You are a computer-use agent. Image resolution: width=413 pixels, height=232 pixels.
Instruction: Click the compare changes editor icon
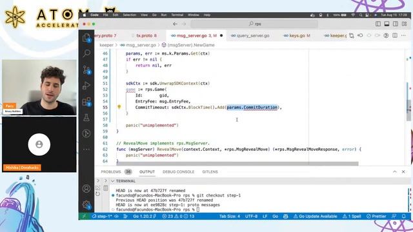pyautogui.click(x=352, y=35)
